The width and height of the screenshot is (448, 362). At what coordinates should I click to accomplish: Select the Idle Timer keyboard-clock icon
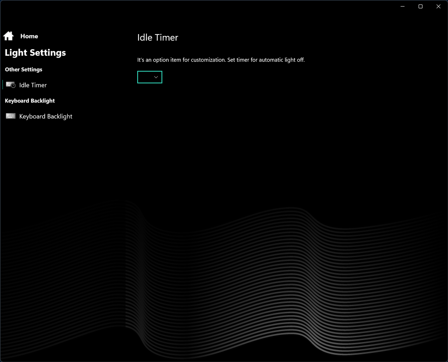[x=11, y=85]
